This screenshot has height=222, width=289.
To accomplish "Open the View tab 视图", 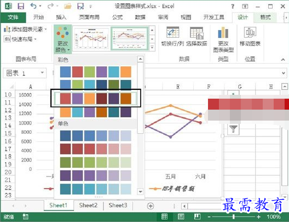I will pos(186,18).
